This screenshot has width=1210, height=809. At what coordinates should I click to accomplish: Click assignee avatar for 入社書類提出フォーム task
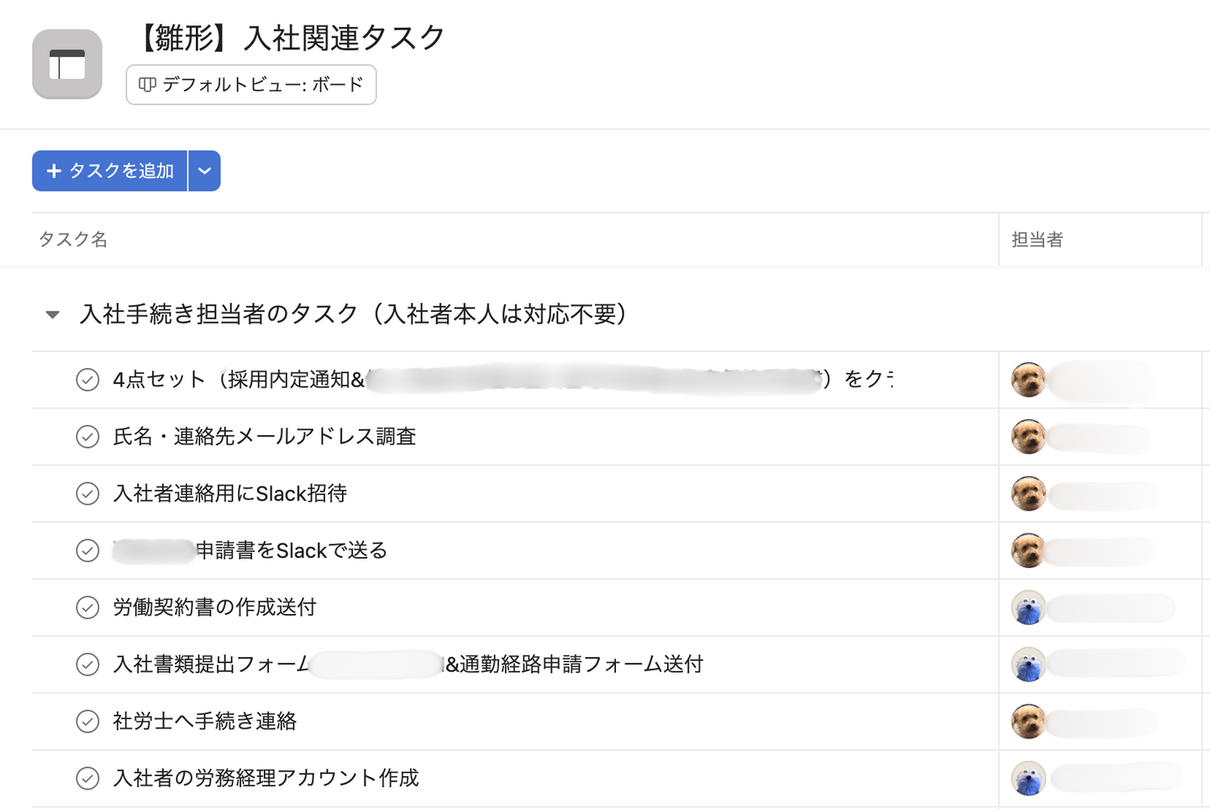point(1028,665)
